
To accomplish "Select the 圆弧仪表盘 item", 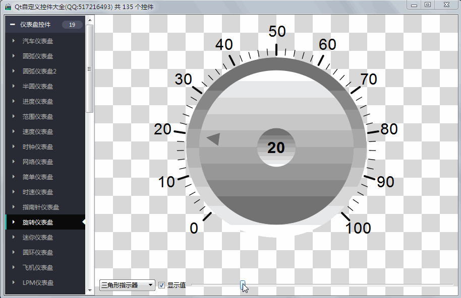I will pos(45,56).
